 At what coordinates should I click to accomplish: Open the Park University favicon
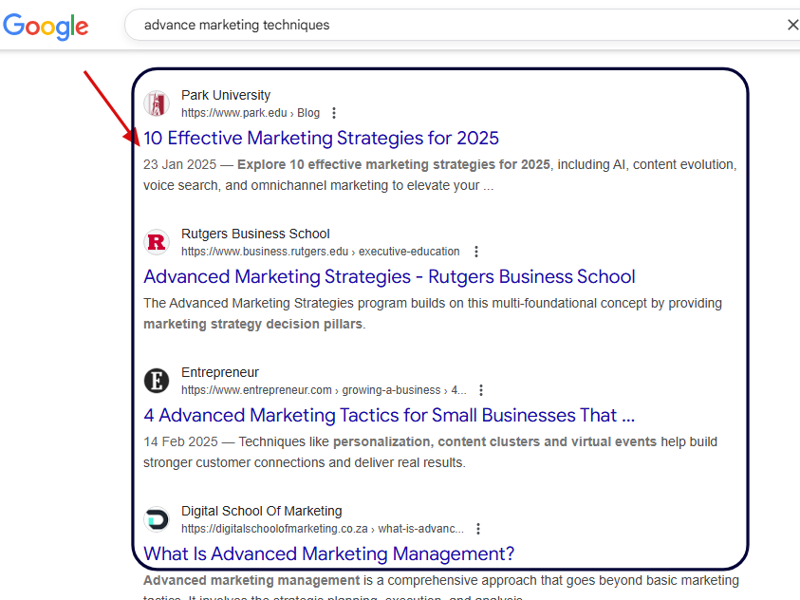coord(157,103)
